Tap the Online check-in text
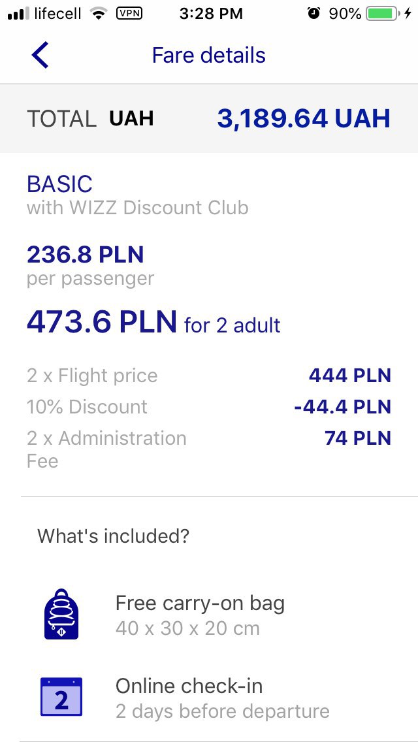The height and width of the screenshot is (742, 418). click(x=189, y=686)
